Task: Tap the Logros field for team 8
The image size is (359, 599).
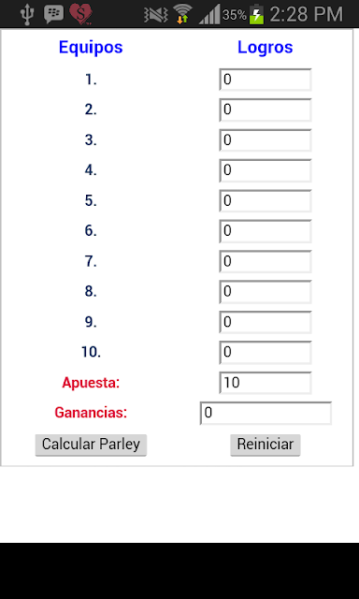Action: pos(266,292)
